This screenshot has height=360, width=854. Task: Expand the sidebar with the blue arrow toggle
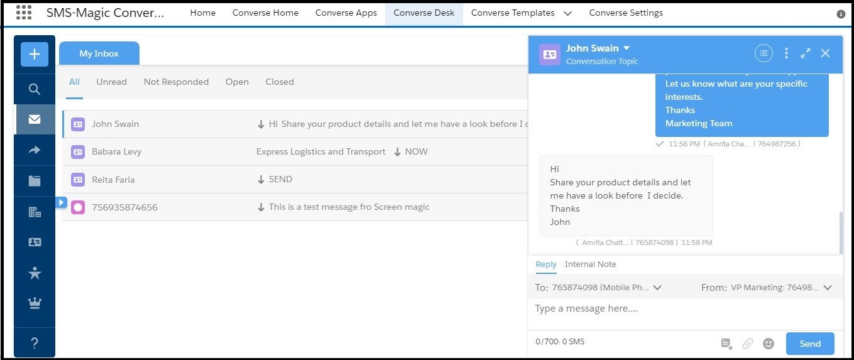(61, 202)
